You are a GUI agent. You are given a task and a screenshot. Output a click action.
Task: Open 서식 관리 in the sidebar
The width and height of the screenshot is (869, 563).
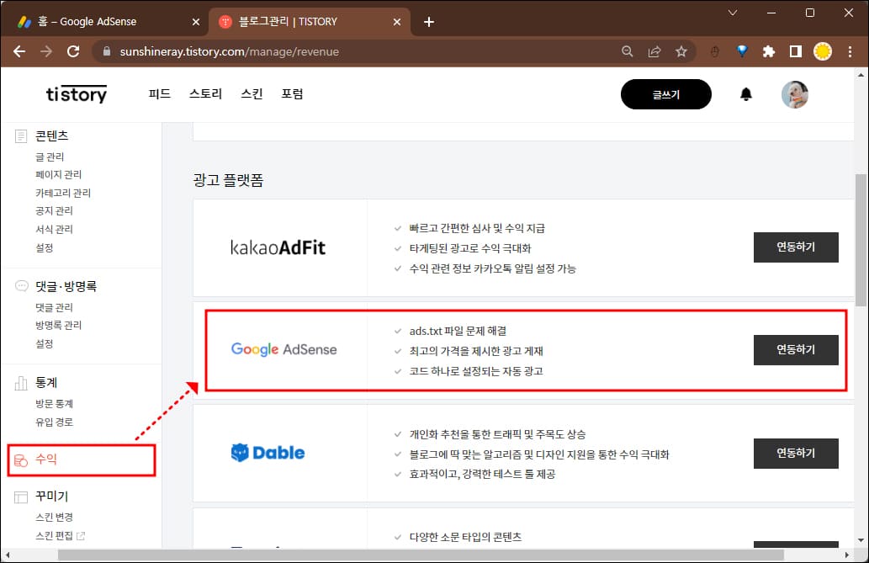click(x=54, y=229)
